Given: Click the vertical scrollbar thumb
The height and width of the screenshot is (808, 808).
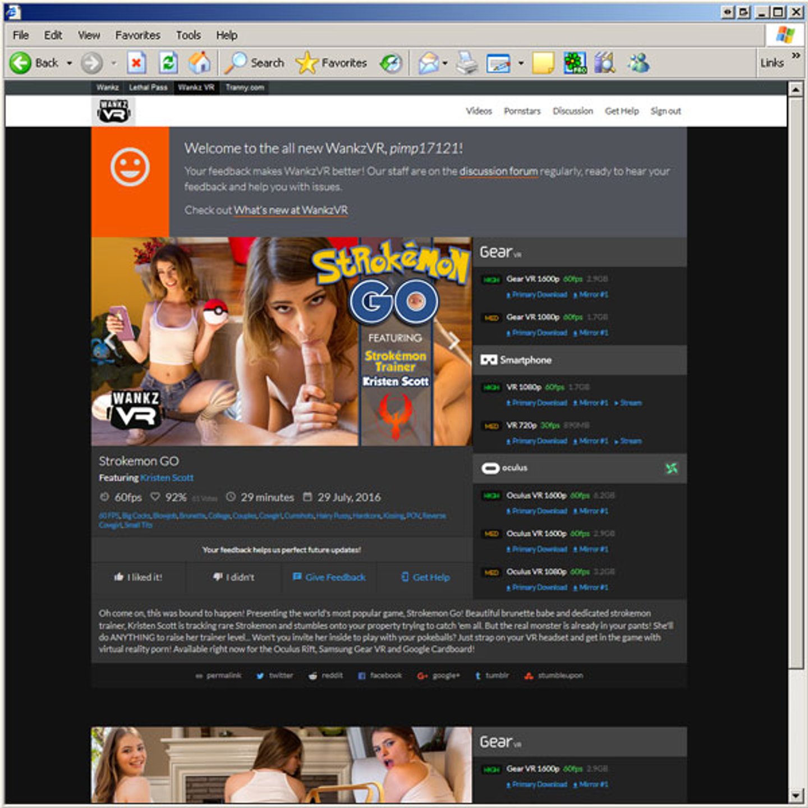Looking at the screenshot, I should (796, 382).
